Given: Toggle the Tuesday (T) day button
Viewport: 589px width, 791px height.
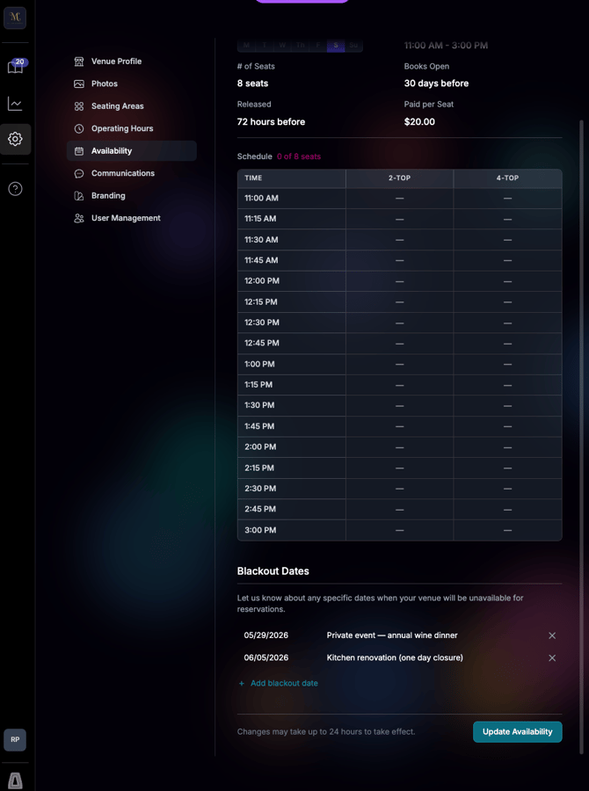Looking at the screenshot, I should pyautogui.click(x=265, y=45).
